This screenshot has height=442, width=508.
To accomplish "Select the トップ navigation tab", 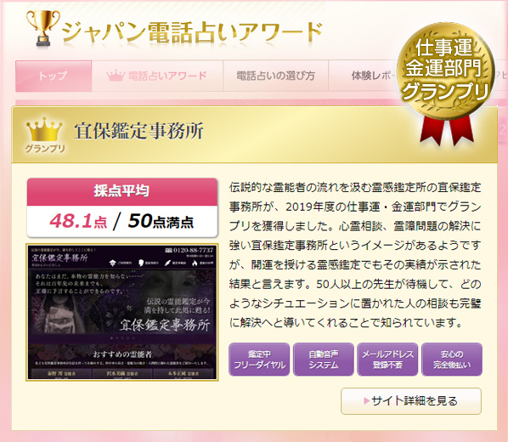I will click(54, 76).
